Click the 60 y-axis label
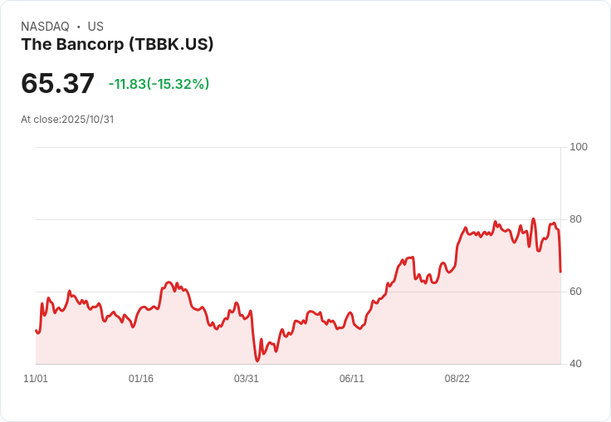 [x=575, y=292]
